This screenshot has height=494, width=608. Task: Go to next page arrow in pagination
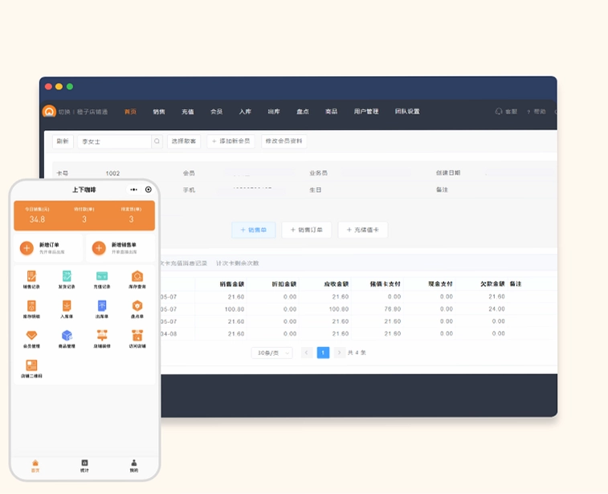pos(339,353)
